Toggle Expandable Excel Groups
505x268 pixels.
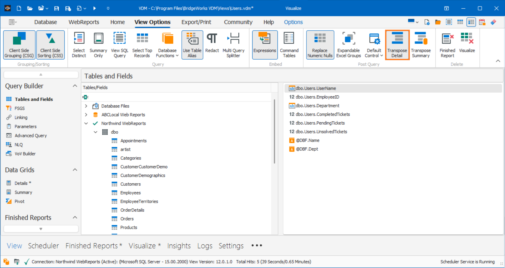[x=348, y=45]
